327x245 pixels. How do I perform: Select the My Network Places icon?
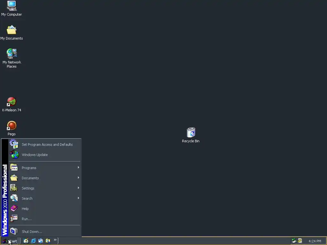point(11,58)
